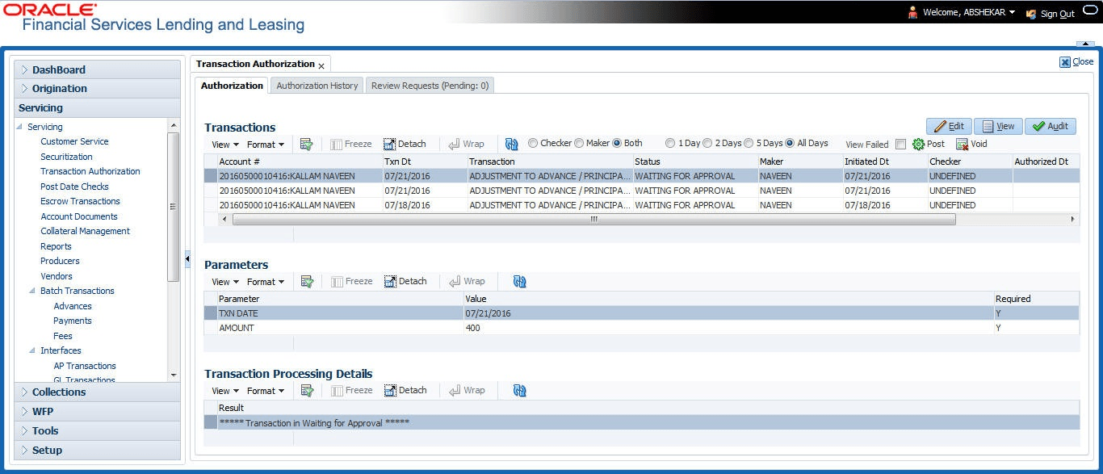Select the Maker radio button
1103x474 pixels.
(579, 143)
